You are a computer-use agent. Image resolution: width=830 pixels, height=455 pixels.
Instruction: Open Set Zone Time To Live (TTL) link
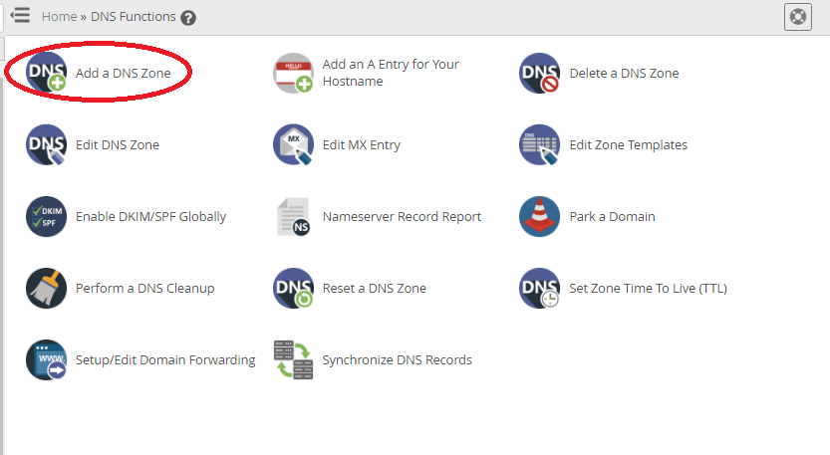point(648,289)
